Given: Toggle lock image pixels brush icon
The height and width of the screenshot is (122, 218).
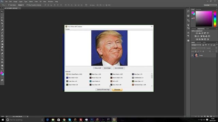Looking at the screenshot, I should (x=198, y=51).
